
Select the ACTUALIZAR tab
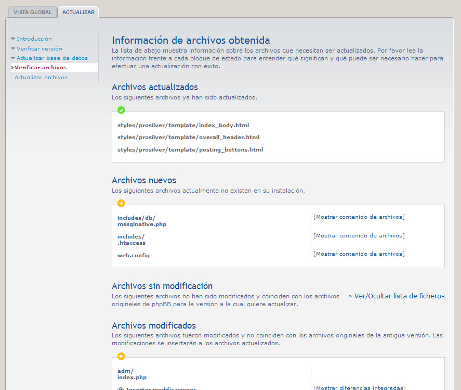(x=78, y=11)
